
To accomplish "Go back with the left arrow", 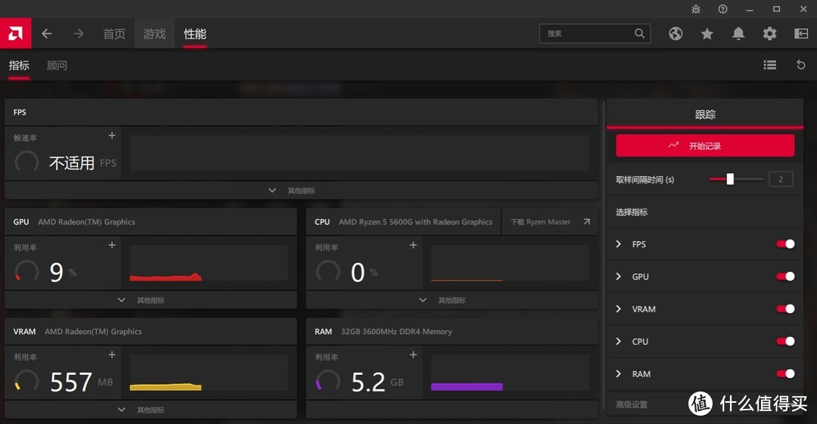I will click(47, 33).
